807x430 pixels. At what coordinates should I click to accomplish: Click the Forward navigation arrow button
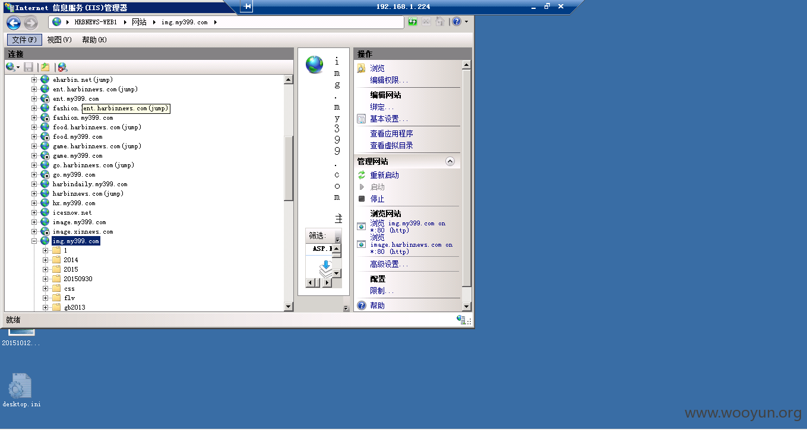31,23
